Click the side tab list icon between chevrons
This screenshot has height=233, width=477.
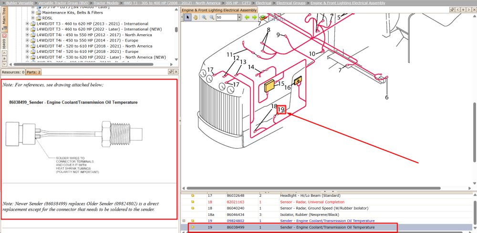point(4,58)
